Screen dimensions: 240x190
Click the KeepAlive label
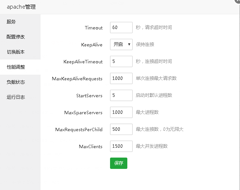pyautogui.click(x=92, y=45)
